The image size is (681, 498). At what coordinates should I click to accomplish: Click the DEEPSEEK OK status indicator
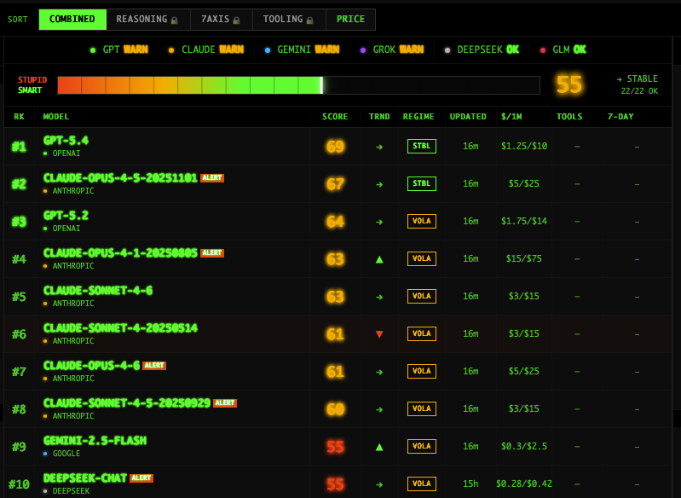tap(482, 49)
